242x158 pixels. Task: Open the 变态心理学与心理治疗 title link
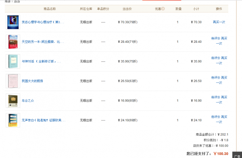(43, 22)
